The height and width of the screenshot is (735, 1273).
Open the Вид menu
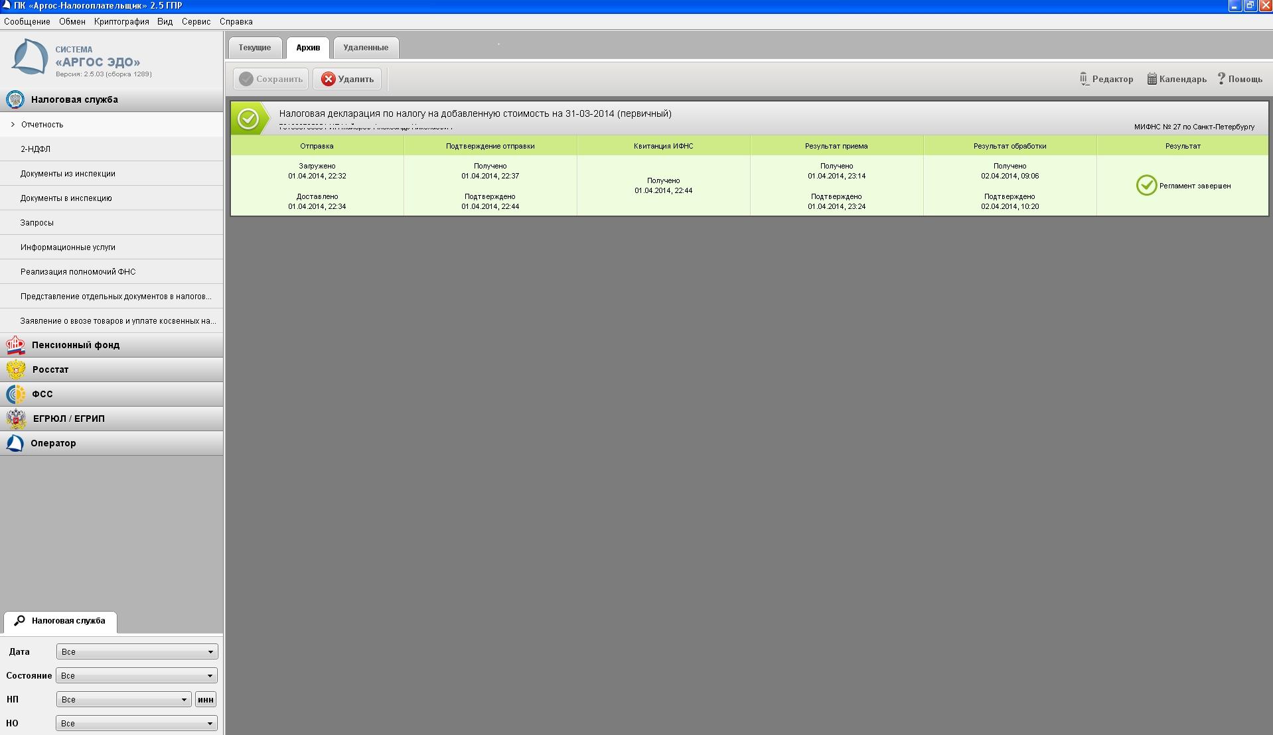coord(165,22)
